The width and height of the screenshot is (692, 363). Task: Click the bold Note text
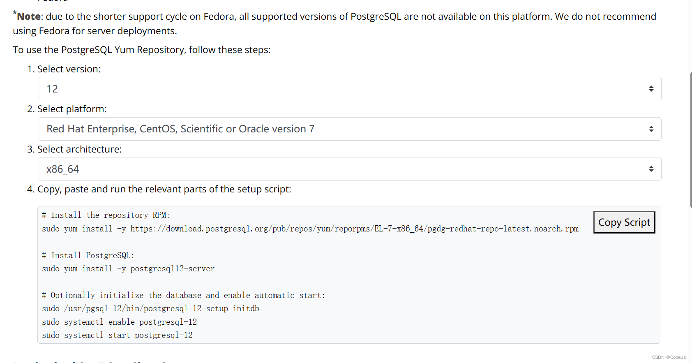tap(29, 16)
